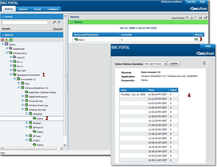217x167 pixels.
Task: Click the horizontal scrollbar right arrow
Action: tap(61, 148)
